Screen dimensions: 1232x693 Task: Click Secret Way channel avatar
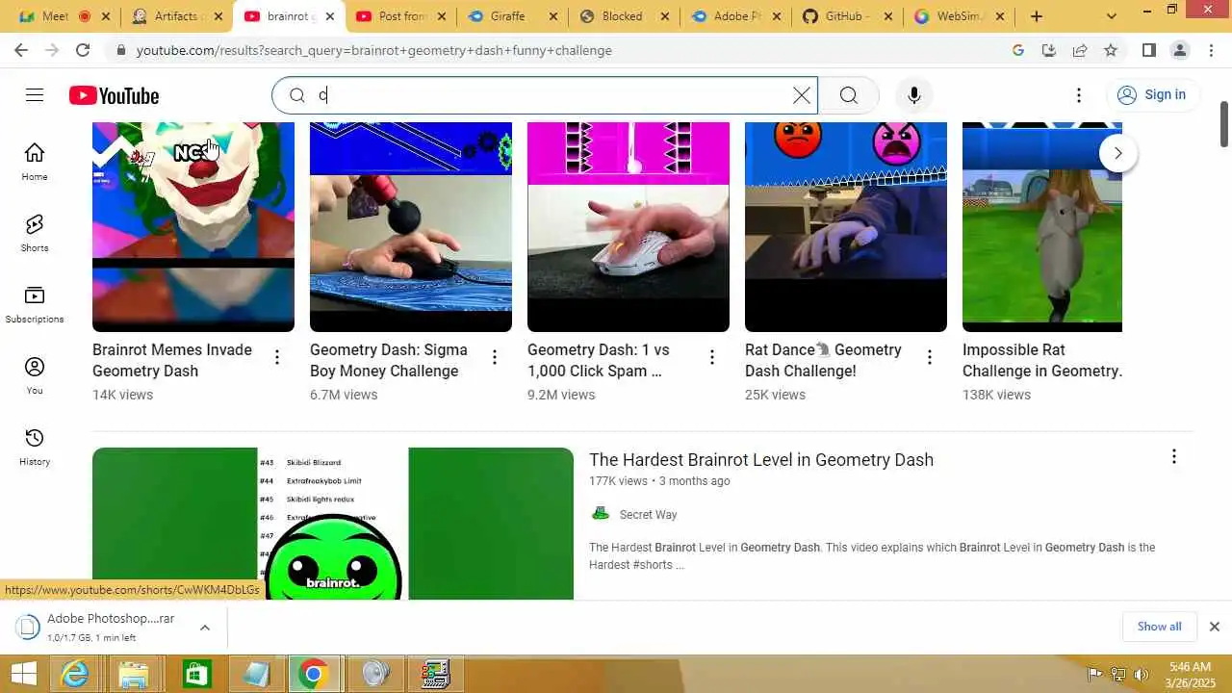click(x=601, y=514)
